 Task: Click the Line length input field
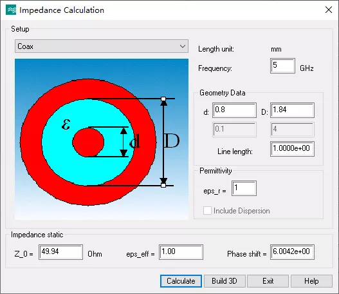point(292,149)
